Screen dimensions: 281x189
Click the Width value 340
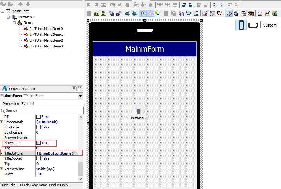39,174
